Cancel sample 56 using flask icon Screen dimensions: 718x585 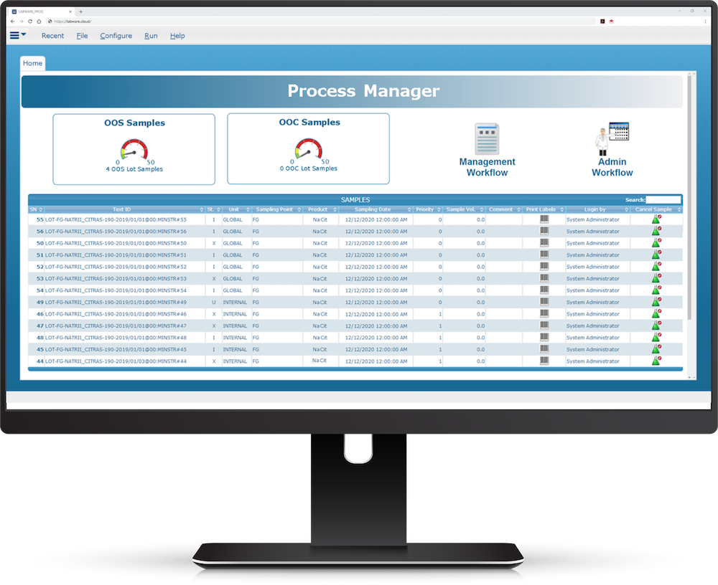[x=656, y=232]
